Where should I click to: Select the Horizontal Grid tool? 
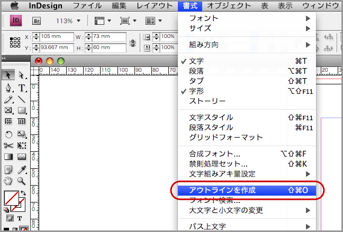(8, 121)
